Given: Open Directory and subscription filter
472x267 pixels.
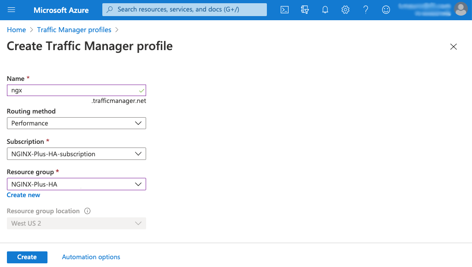Looking at the screenshot, I should [305, 10].
